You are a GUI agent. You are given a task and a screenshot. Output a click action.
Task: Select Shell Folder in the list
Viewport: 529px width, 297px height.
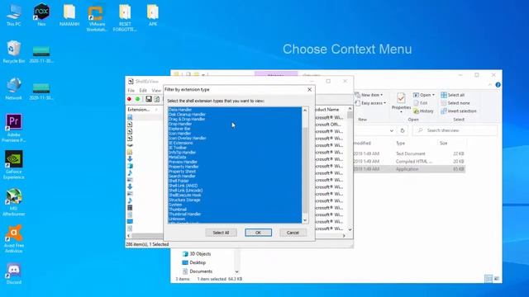tap(235, 181)
